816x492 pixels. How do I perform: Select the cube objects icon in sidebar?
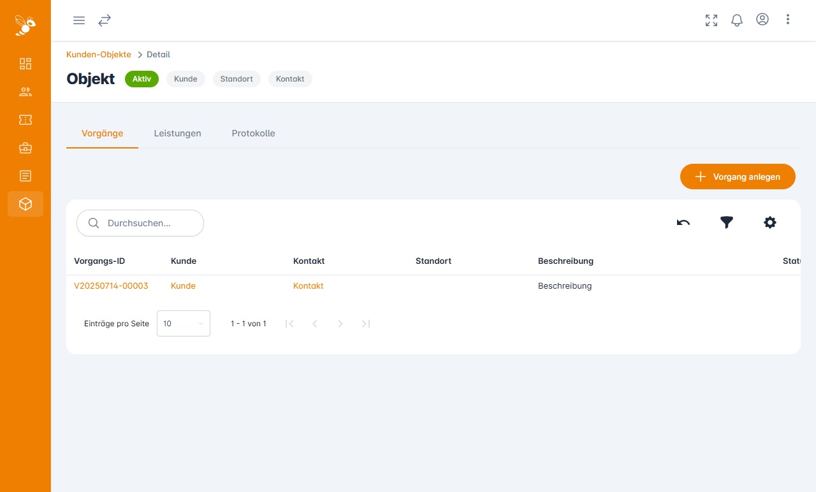pos(25,204)
